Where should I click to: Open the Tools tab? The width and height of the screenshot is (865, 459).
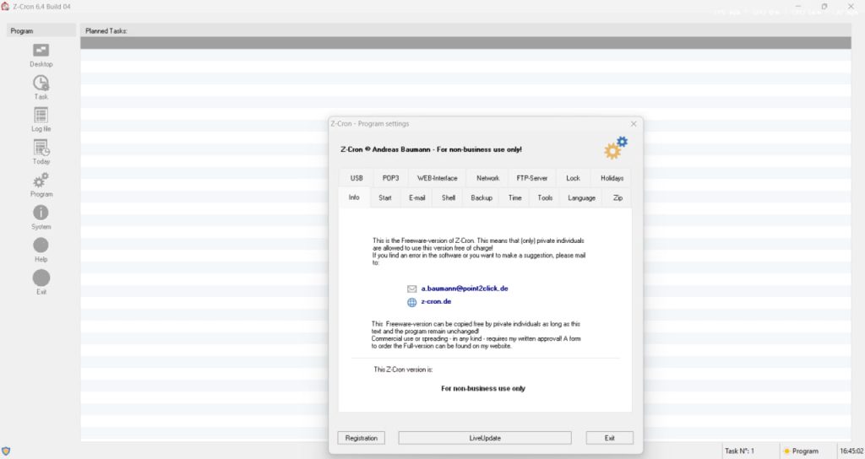545,197
